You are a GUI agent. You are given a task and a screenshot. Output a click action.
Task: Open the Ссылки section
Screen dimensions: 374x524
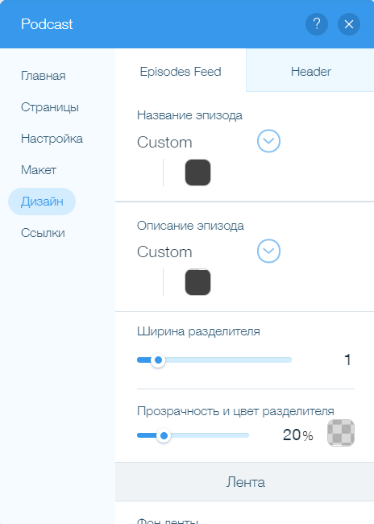(x=43, y=233)
